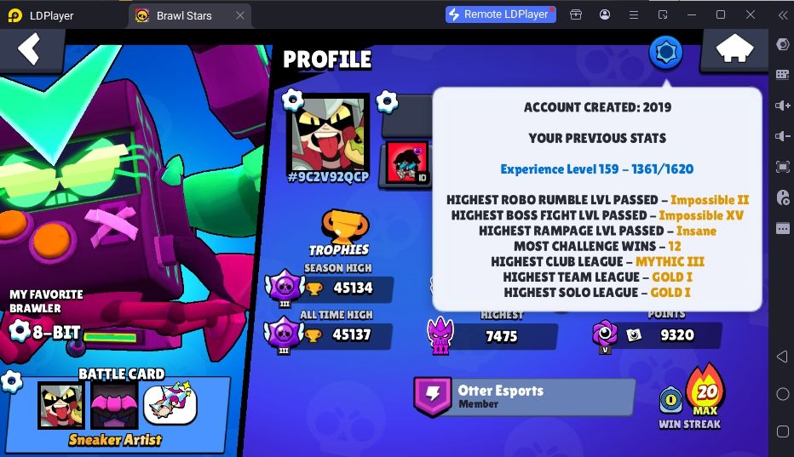Close the Brawl Stars emulator tab
Screen dimensions: 794x457
point(240,15)
